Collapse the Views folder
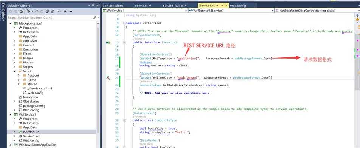The width and height of the screenshot is (360, 148). (x=14, y=71)
